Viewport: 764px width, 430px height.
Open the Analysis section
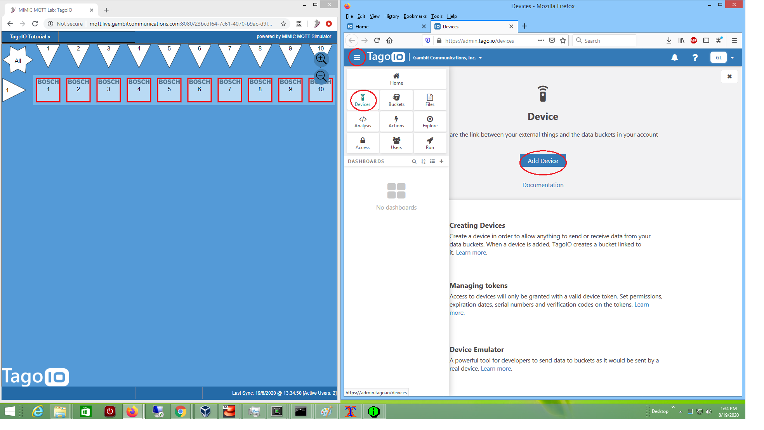[x=363, y=122]
